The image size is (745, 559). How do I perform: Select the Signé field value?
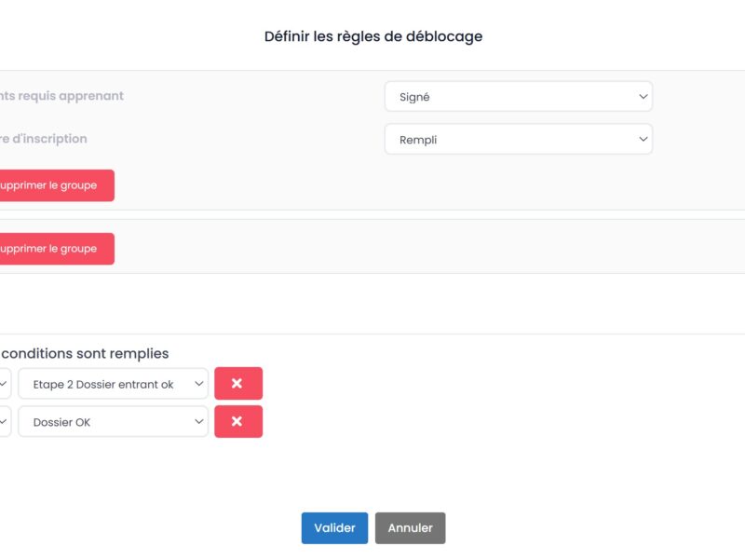tap(519, 96)
